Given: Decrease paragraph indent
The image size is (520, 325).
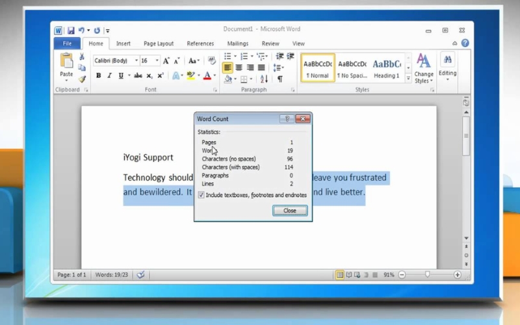Looking at the screenshot, I should pyautogui.click(x=279, y=57).
